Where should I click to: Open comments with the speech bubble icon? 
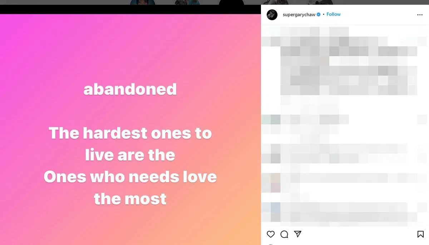pyautogui.click(x=284, y=234)
